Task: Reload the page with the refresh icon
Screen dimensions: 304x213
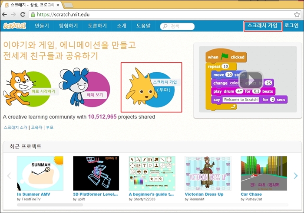Action: coord(23,14)
